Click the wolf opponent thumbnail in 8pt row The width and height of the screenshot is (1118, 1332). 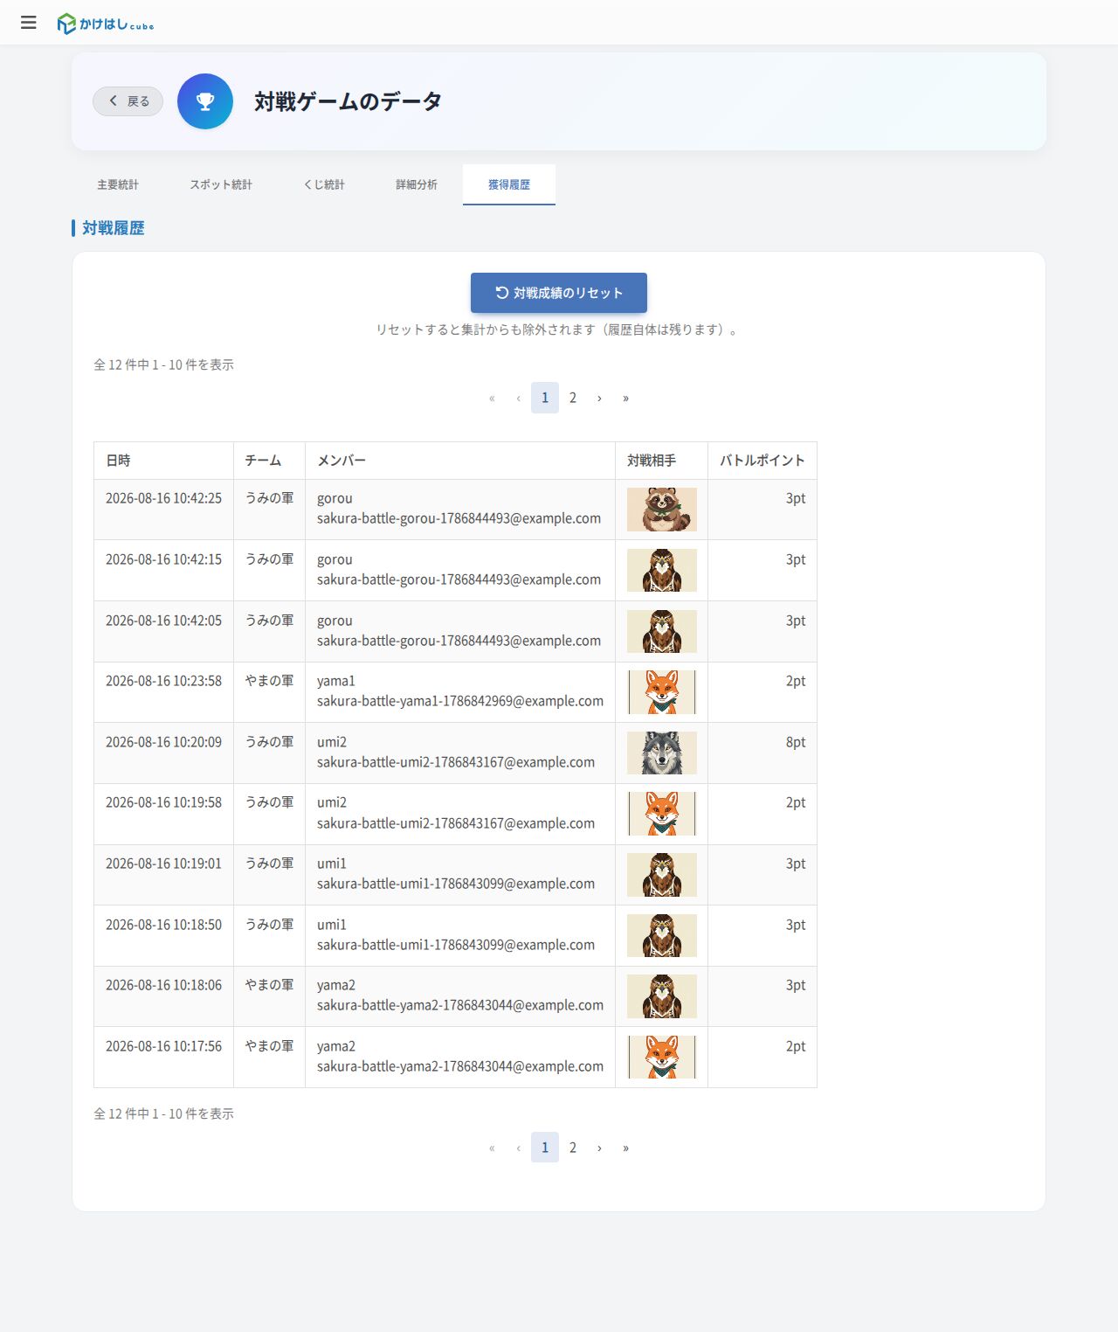click(x=662, y=753)
